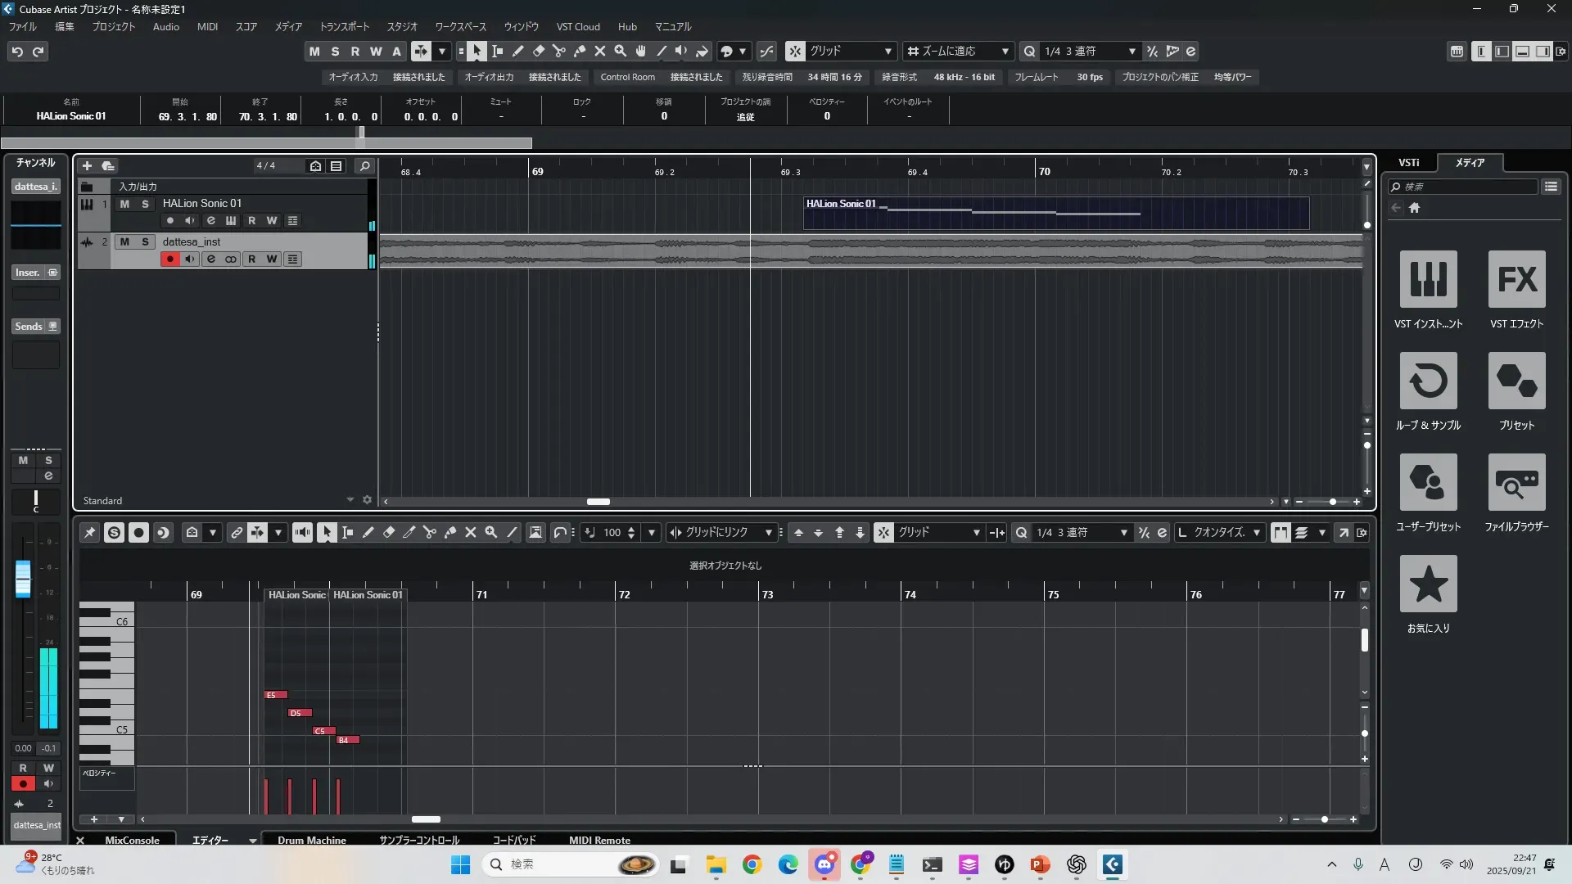The image size is (1572, 884).
Task: Open VST Effects in Media rack
Action: tap(1516, 279)
